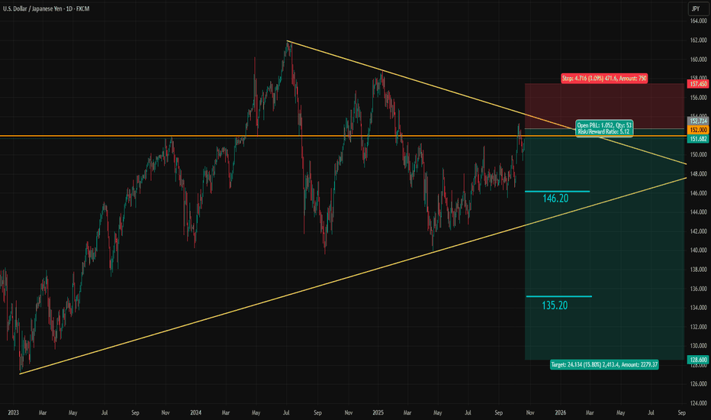711x420 pixels.
Task: Click the green 151.682 current price tag
Action: (698, 139)
